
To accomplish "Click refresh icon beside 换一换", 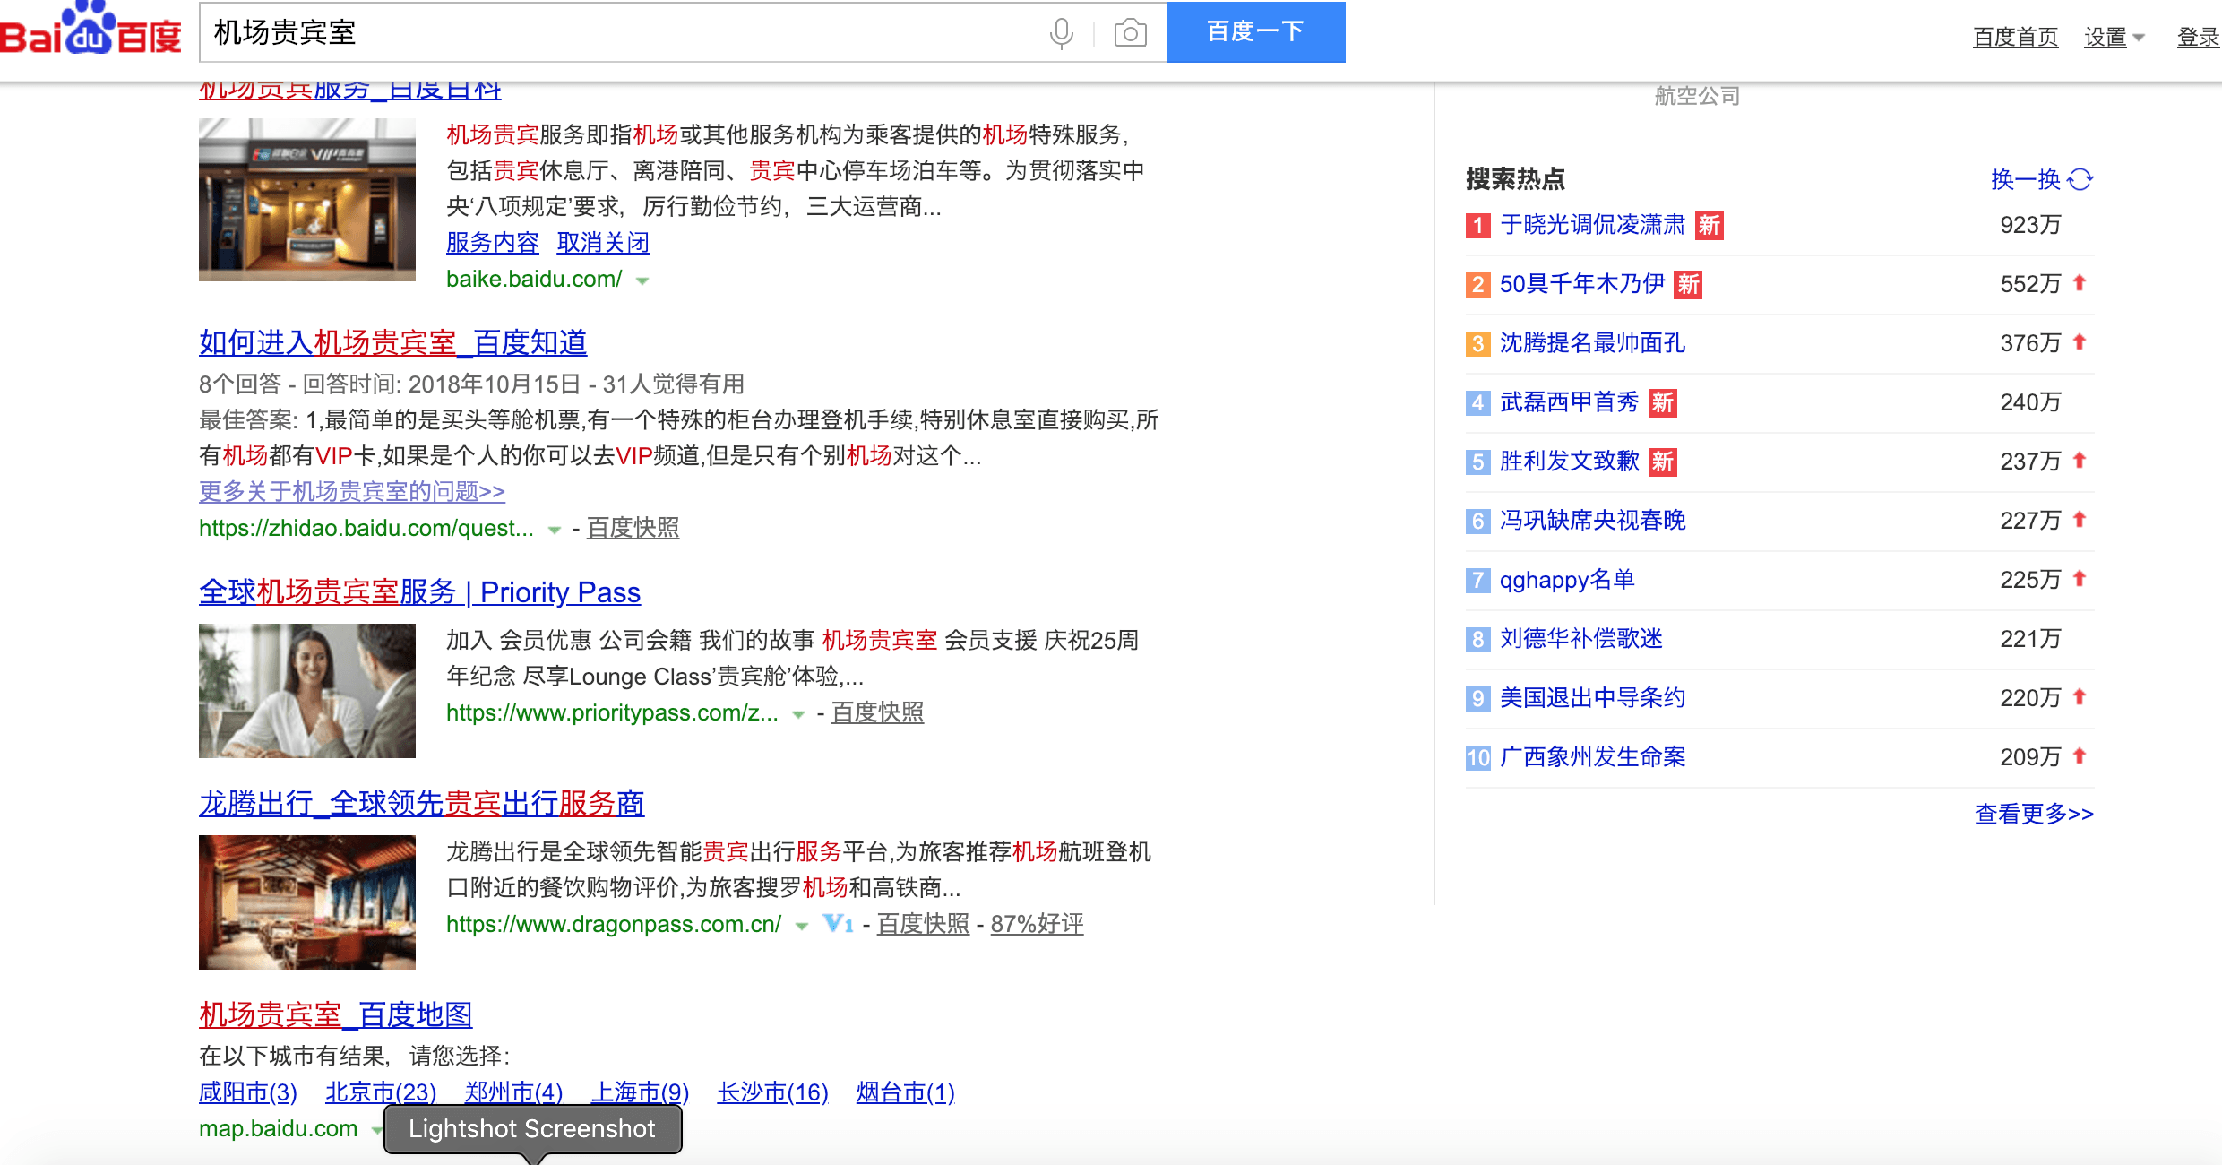I will tap(2080, 179).
